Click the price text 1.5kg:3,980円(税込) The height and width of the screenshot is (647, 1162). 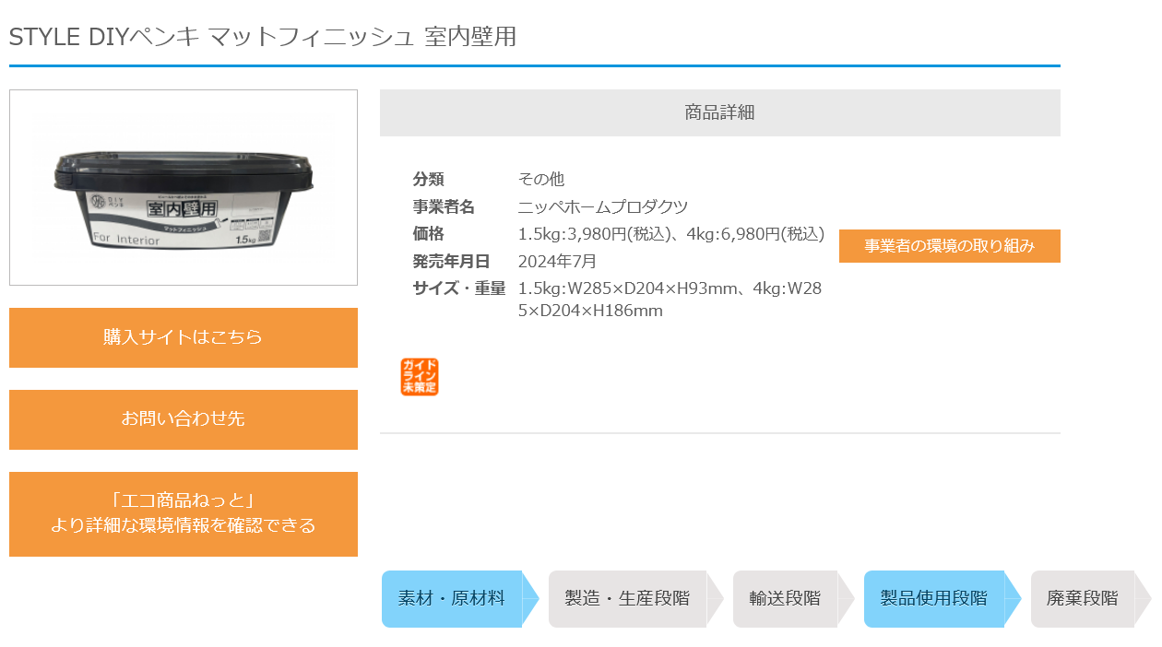pos(594,234)
